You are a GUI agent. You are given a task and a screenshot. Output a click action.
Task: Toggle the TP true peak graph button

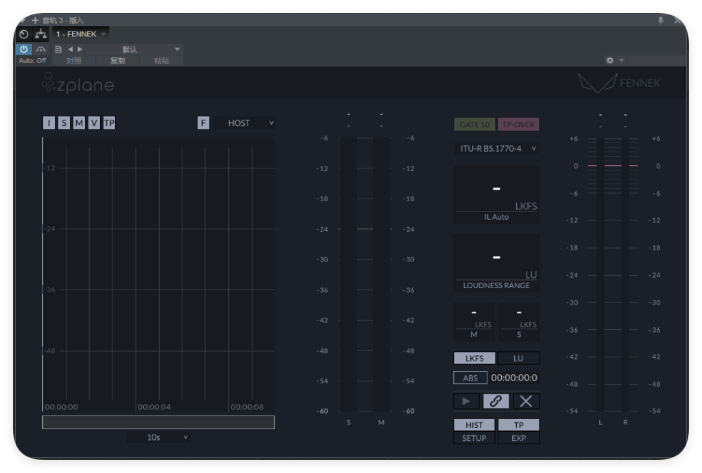(x=109, y=123)
